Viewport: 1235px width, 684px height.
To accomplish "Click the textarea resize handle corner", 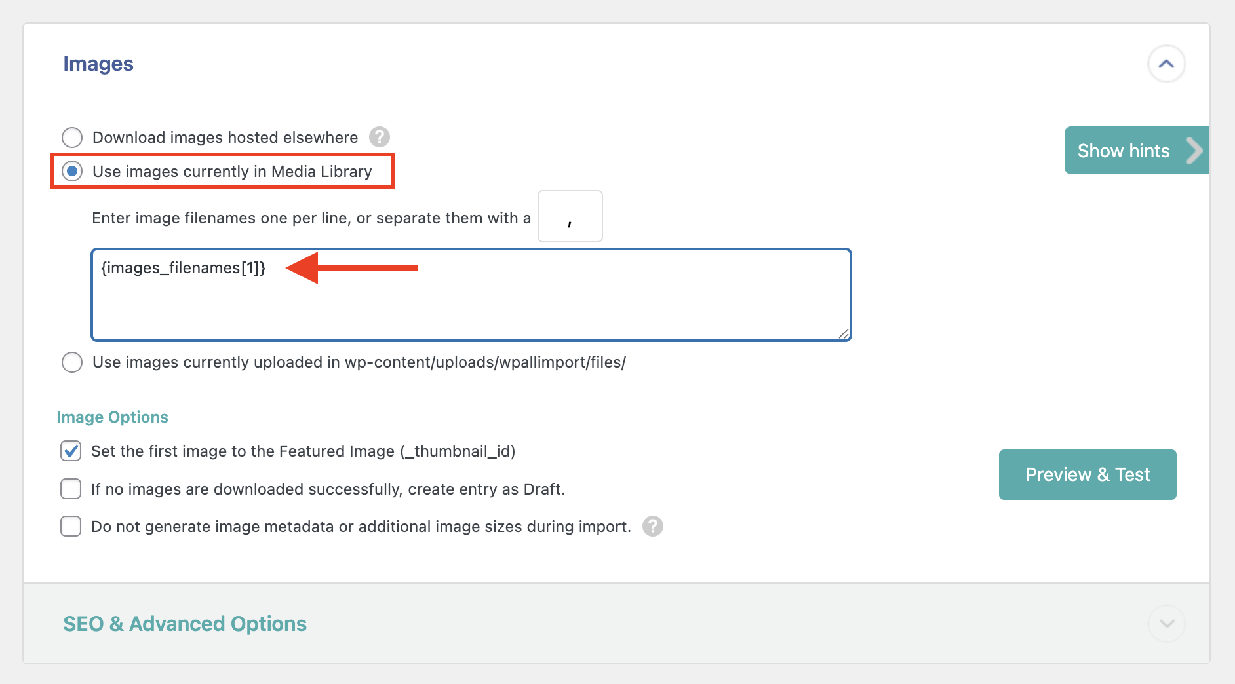I will (844, 333).
